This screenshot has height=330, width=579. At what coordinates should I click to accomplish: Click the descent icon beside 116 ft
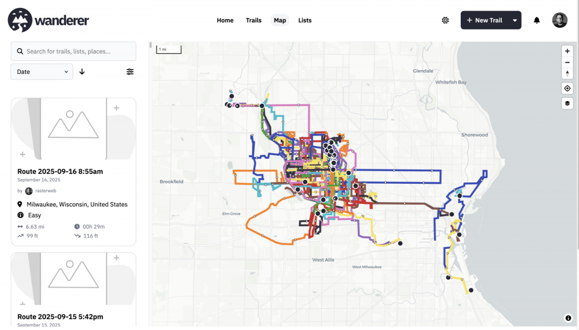pyautogui.click(x=77, y=236)
